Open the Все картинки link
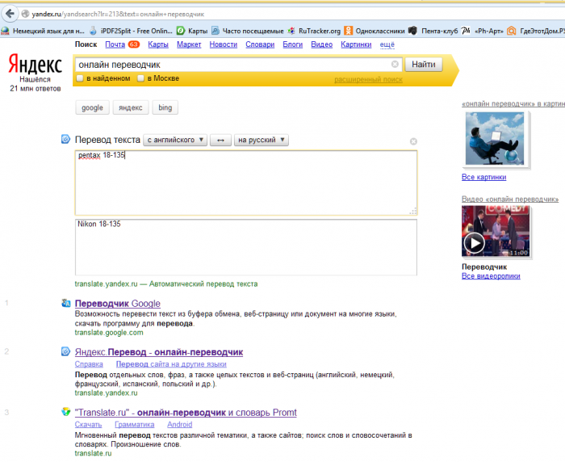Viewport: 565px width, 462px height. (x=484, y=177)
